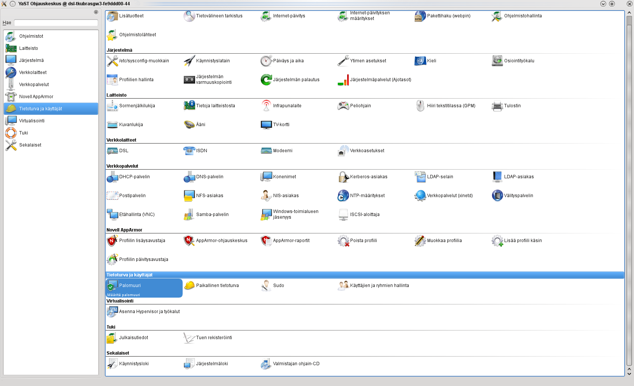Open the Ohjelmistolähteet icon
634x386 pixels.
[112, 35]
